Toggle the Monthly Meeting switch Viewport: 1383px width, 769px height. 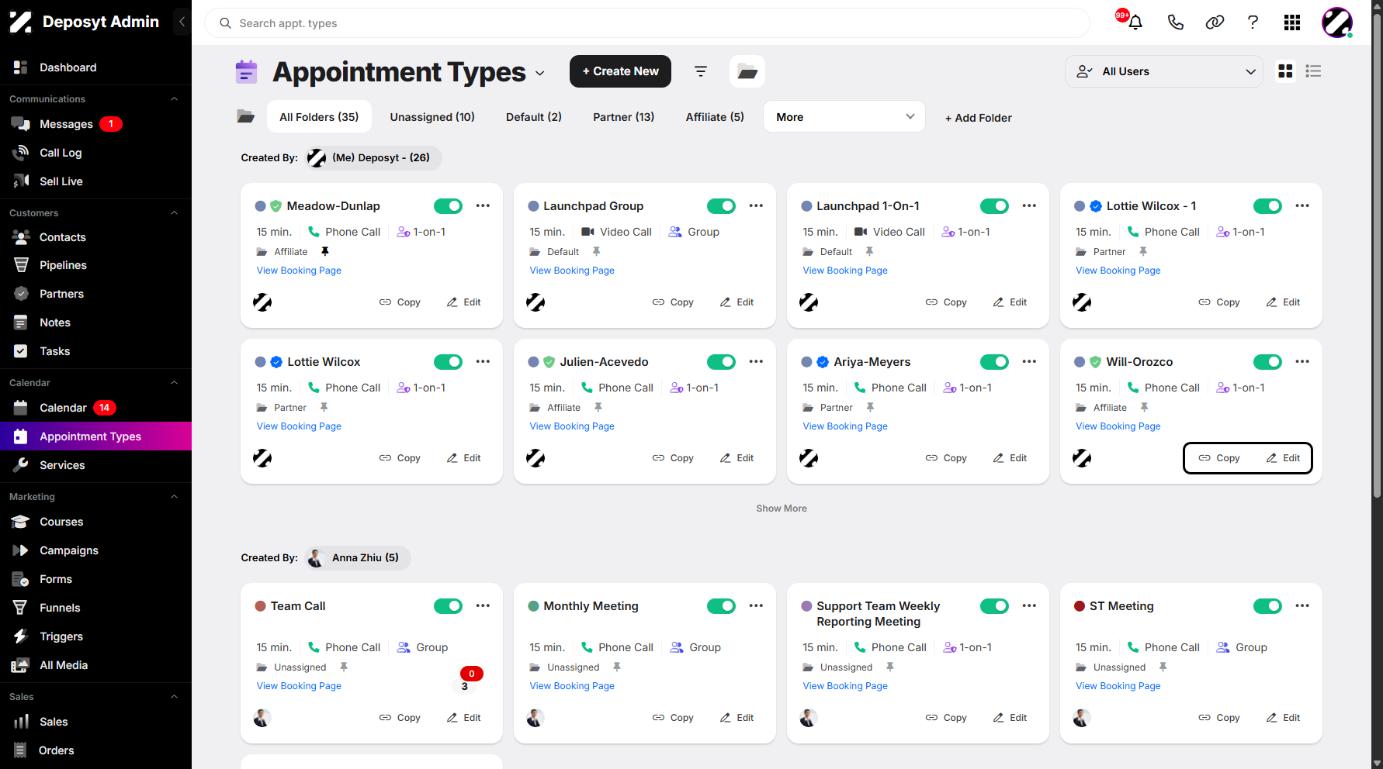[721, 606]
